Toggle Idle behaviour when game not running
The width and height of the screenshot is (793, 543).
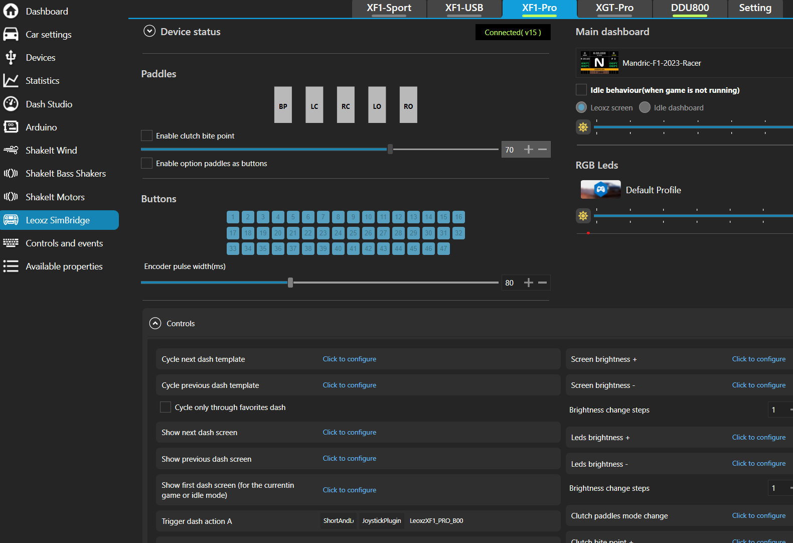[581, 90]
